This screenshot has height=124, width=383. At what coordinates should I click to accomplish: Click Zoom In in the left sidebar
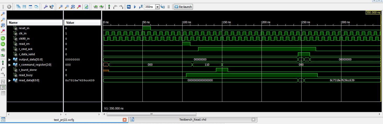(x=3, y=14)
